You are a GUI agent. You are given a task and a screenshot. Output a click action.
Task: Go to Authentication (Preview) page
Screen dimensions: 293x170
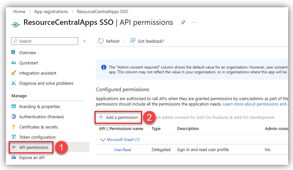pyautogui.click(x=41, y=117)
